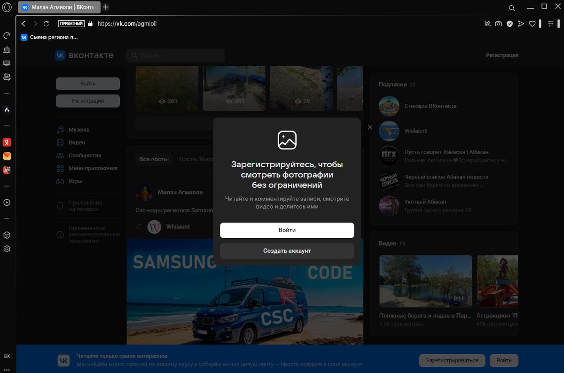Go back using the browser back arrow
Screen dimensions: 564x373
(23, 23)
